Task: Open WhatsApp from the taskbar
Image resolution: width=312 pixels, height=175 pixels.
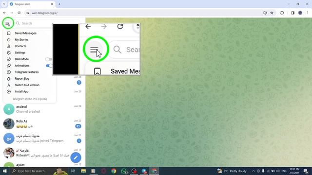Action: pyautogui.click(x=124, y=171)
